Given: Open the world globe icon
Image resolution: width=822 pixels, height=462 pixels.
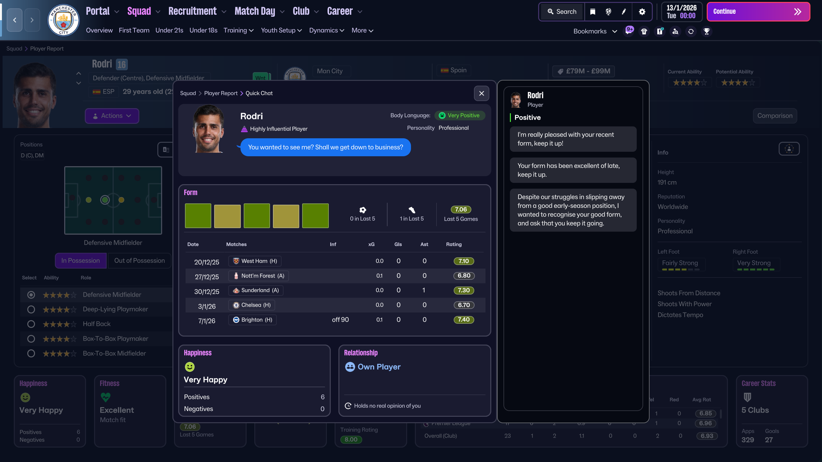Looking at the screenshot, I should (x=608, y=12).
